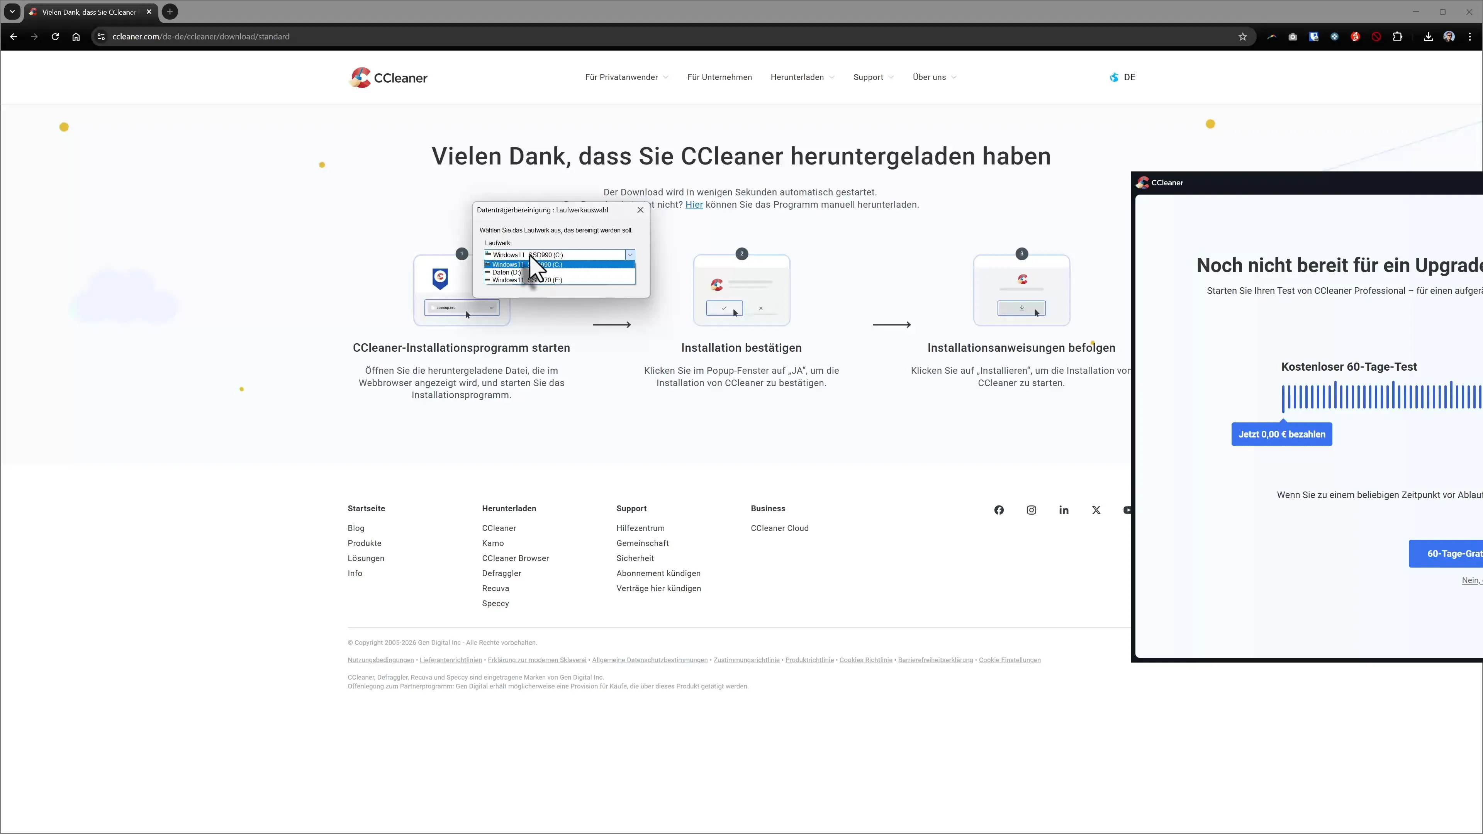The height and width of the screenshot is (834, 1483).
Task: Select the Für Unternehmen menu item
Action: (x=719, y=77)
